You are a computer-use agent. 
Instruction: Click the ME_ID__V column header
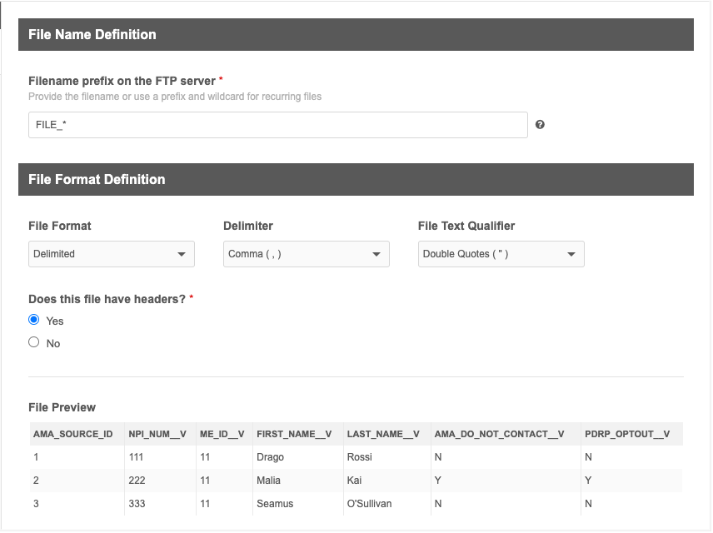[222, 434]
